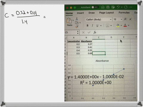This screenshot has width=143, height=107.
Task: Select the concentration cell 0.4 in row 4
Action: 74,51
